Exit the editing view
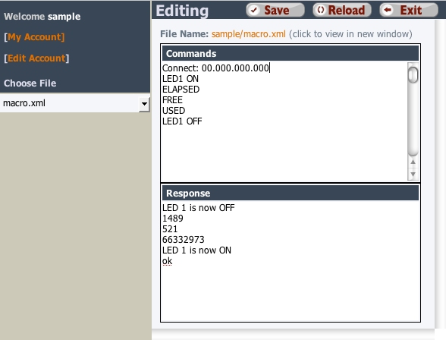Screen dimensions: 446x340 point(409,10)
